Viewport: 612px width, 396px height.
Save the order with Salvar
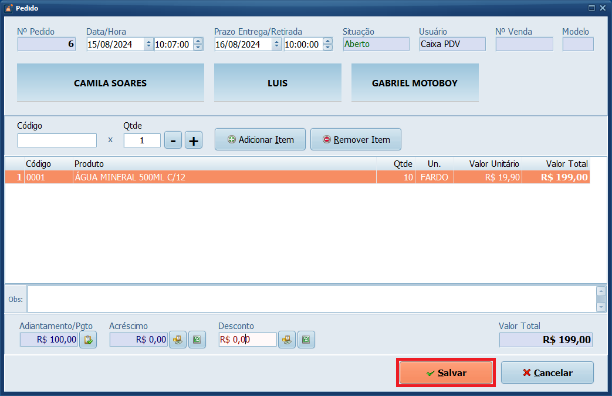(x=446, y=372)
